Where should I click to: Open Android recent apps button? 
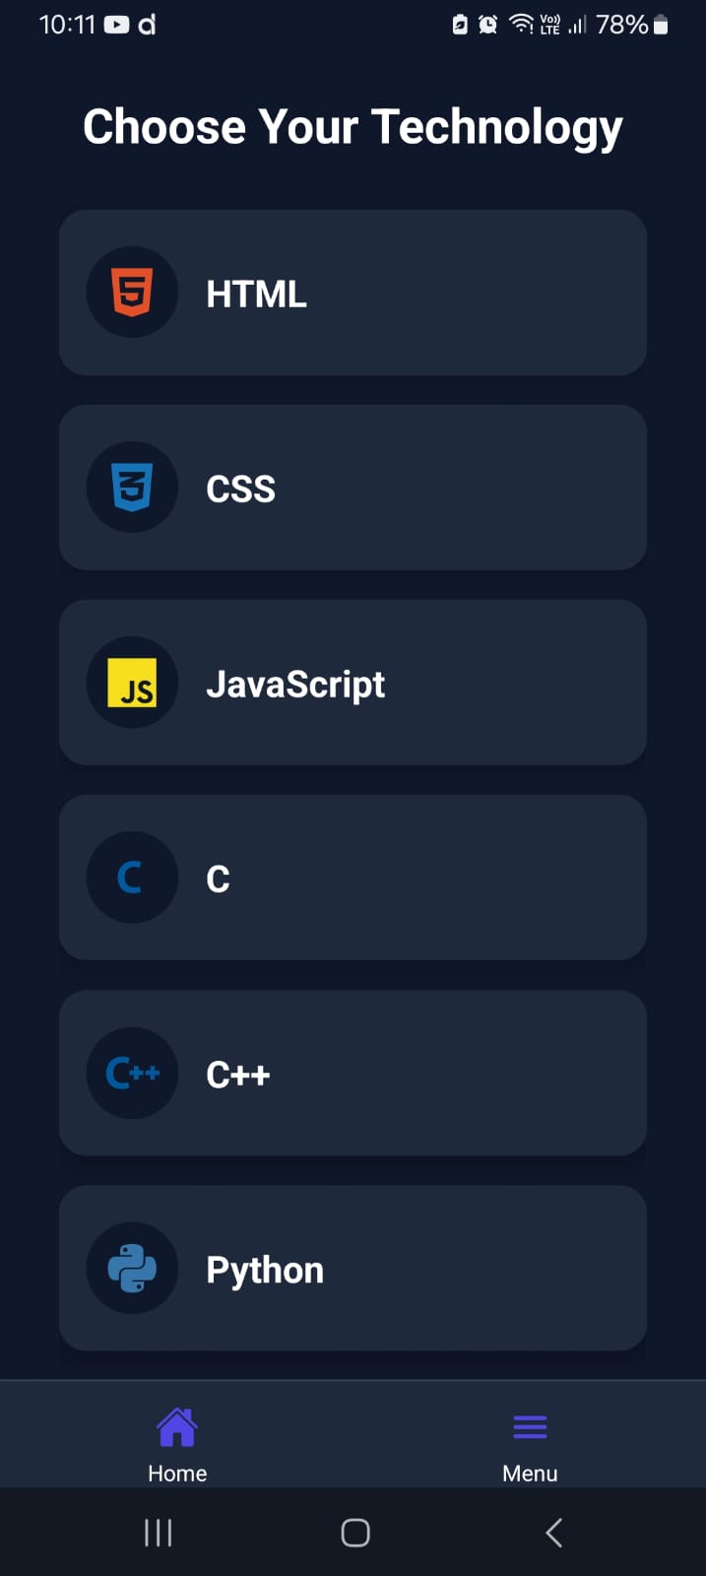pos(159,1533)
